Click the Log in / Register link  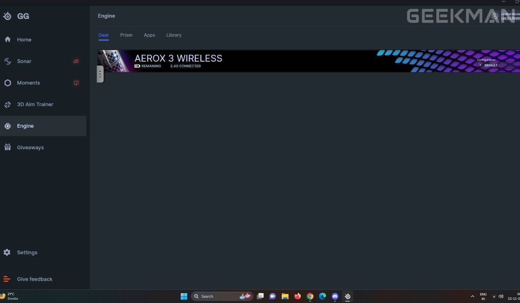(x=510, y=18)
